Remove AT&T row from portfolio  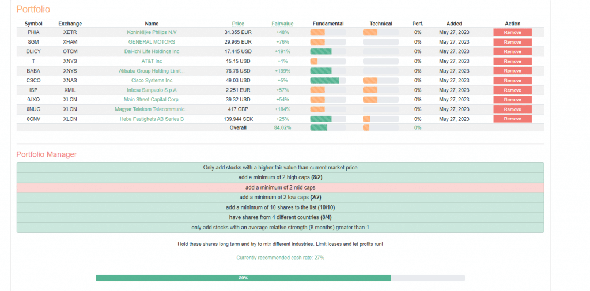tap(512, 61)
